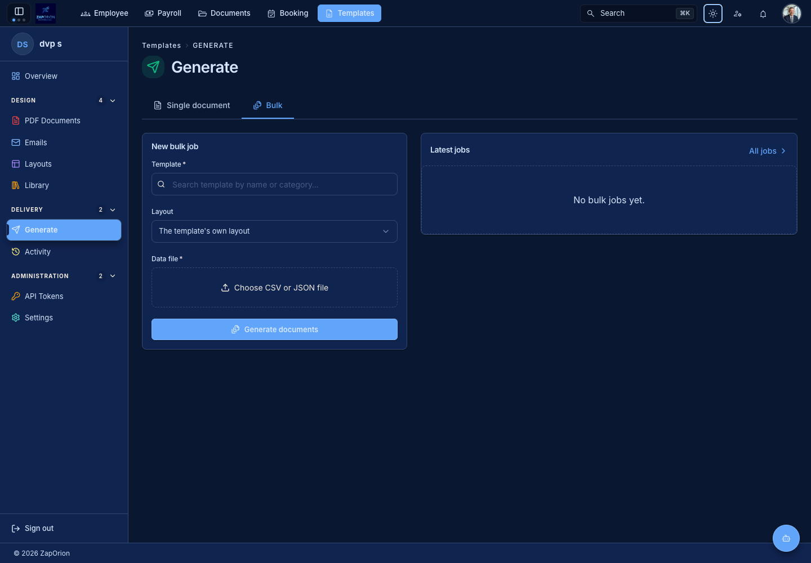
Task: Open the Payroll menu
Action: (x=163, y=13)
